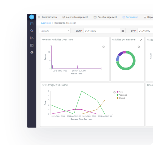This screenshot has width=153, height=145.
Task: Open the blue hamburger menu button
Action: [32, 17]
